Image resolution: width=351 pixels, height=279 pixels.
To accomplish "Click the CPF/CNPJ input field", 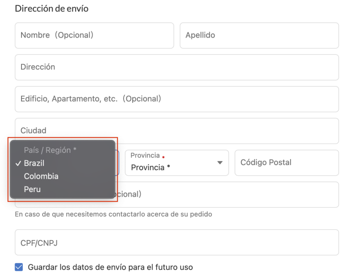I will [177, 242].
